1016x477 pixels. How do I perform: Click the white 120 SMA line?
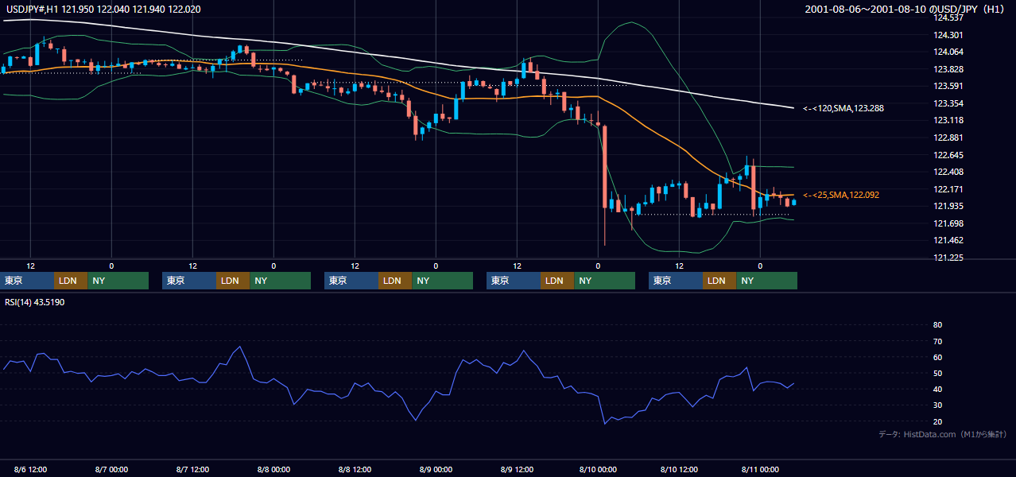coord(397,58)
